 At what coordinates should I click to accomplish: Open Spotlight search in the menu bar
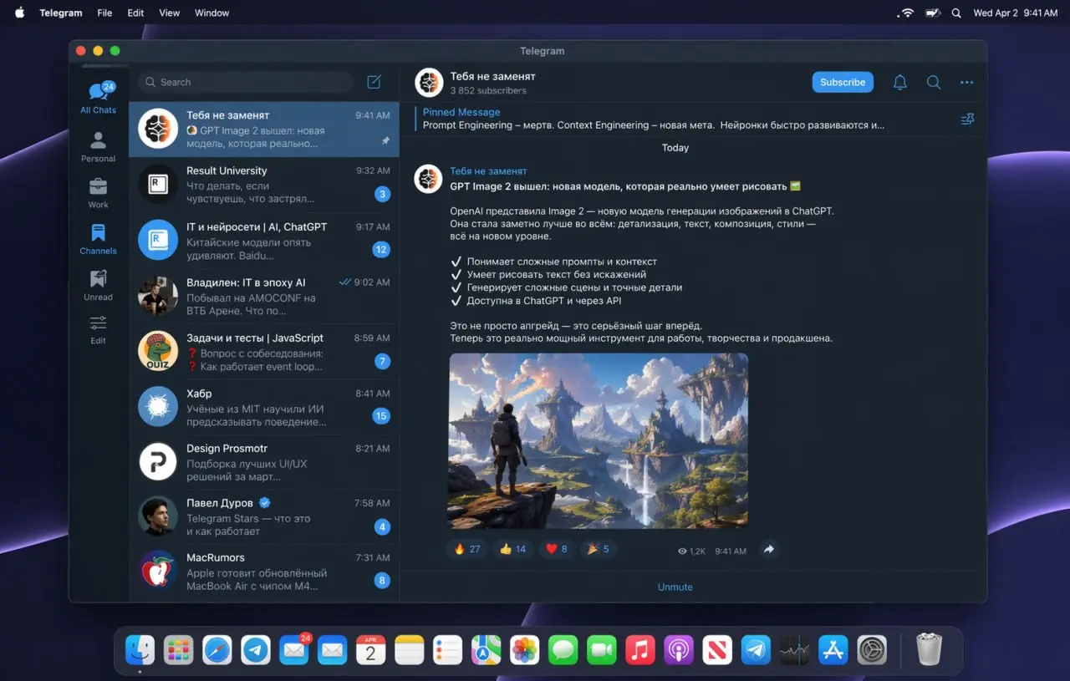[956, 13]
